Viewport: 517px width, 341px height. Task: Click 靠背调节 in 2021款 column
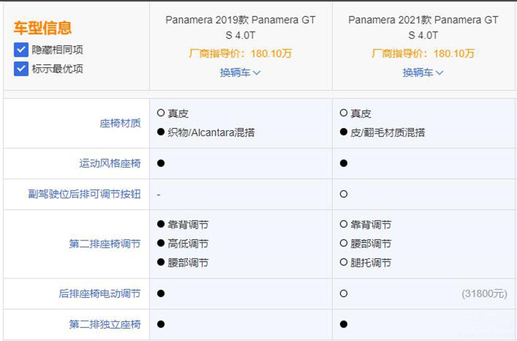click(x=371, y=225)
